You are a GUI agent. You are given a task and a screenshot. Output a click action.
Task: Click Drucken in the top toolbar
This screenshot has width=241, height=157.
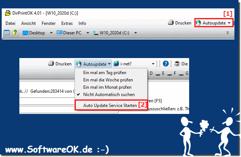180,23
